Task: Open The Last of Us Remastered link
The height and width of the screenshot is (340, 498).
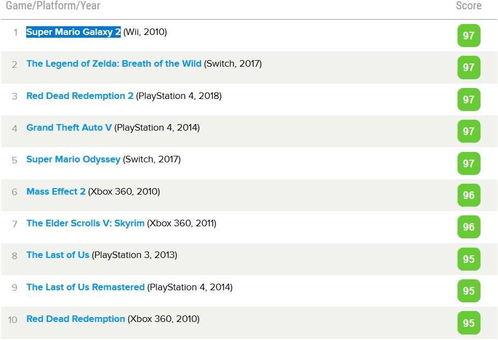Action: click(85, 287)
